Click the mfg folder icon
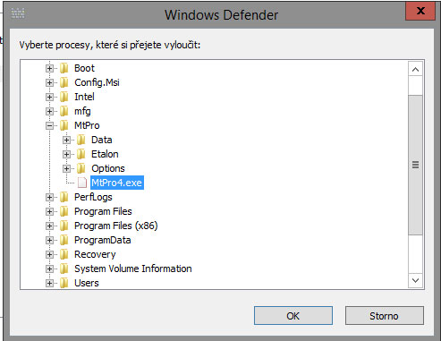441x341 pixels. (x=64, y=111)
